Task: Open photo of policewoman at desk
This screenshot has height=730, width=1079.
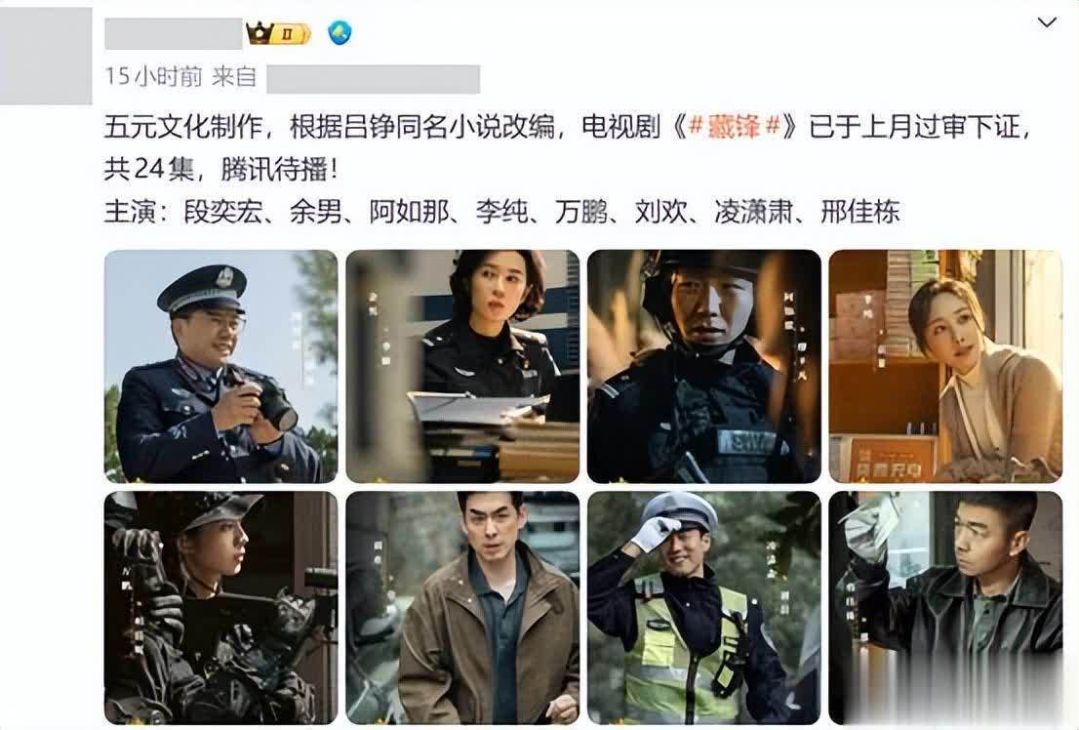Action: 462,366
